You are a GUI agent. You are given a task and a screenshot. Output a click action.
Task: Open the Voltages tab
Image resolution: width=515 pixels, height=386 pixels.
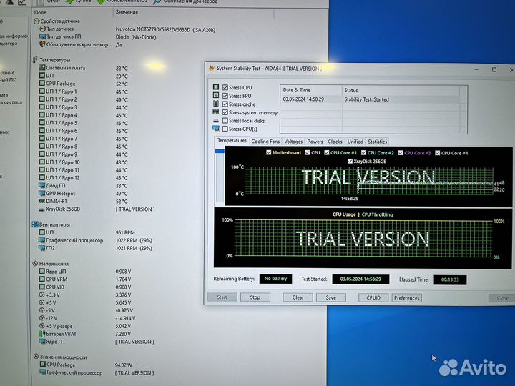tap(293, 142)
